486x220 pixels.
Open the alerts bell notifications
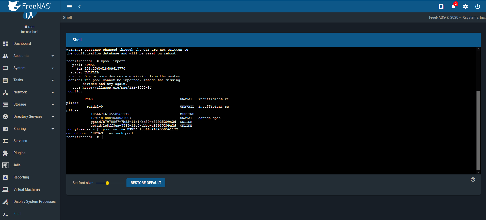[x=453, y=7]
